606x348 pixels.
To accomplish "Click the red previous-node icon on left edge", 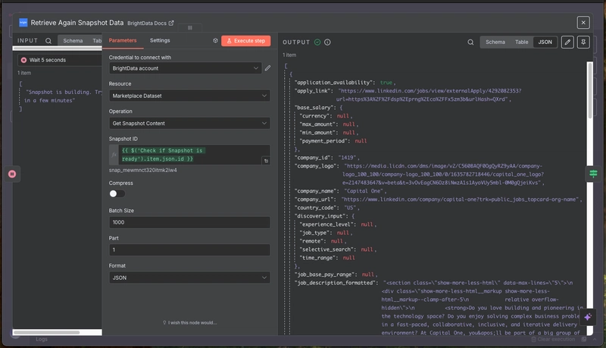I will click(x=12, y=174).
